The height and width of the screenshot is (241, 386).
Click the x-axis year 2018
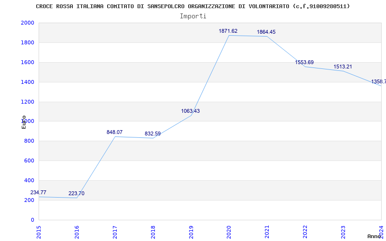coord(153,232)
